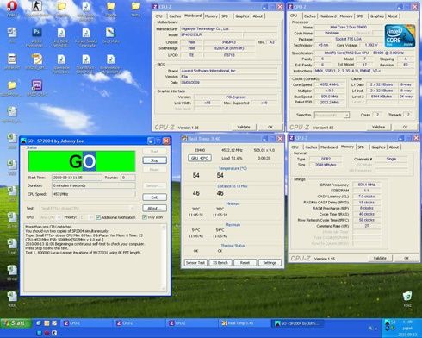Open the Graphics tab in Mainboard CPU-Z window
Screen dimensions: 422x338
coord(242,16)
